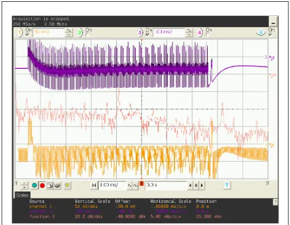This screenshot has width=290, height=225.
Task: Click the channel 2 button
Action: [x=80, y=33]
